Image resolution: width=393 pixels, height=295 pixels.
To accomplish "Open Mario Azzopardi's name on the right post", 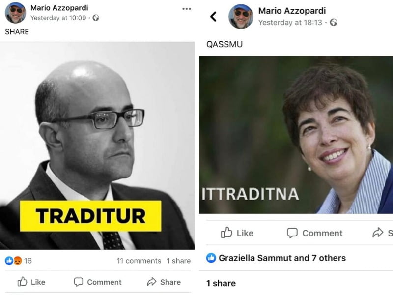I will pyautogui.click(x=292, y=11).
